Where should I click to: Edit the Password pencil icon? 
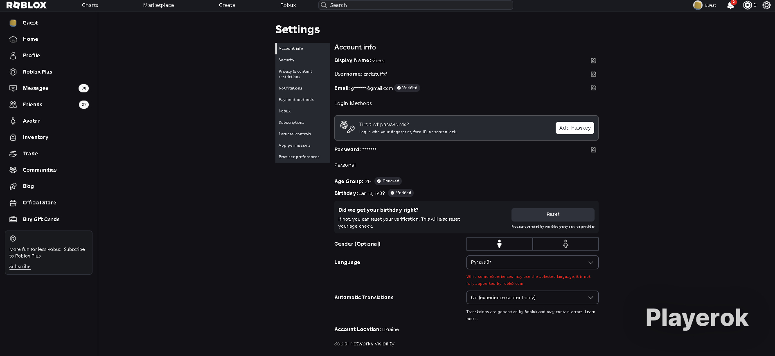click(593, 150)
